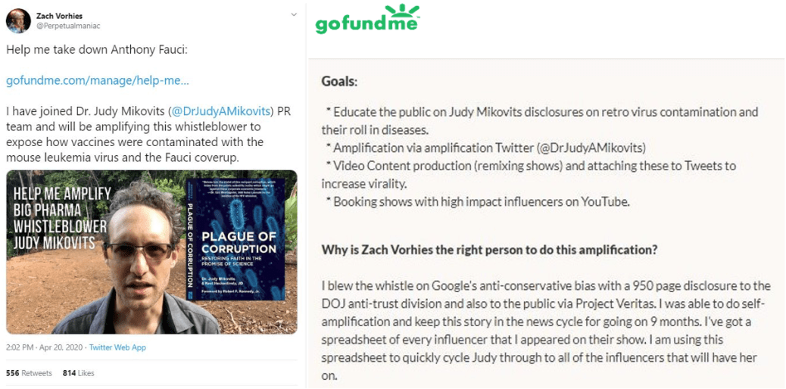Click the green GoFundMe logo
This screenshot has height=389, width=786.
tap(367, 20)
